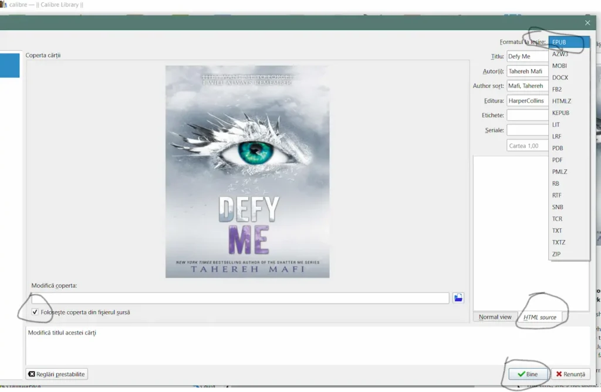The height and width of the screenshot is (392, 601).
Task: Click the Modifică coperta path field
Action: coord(240,298)
